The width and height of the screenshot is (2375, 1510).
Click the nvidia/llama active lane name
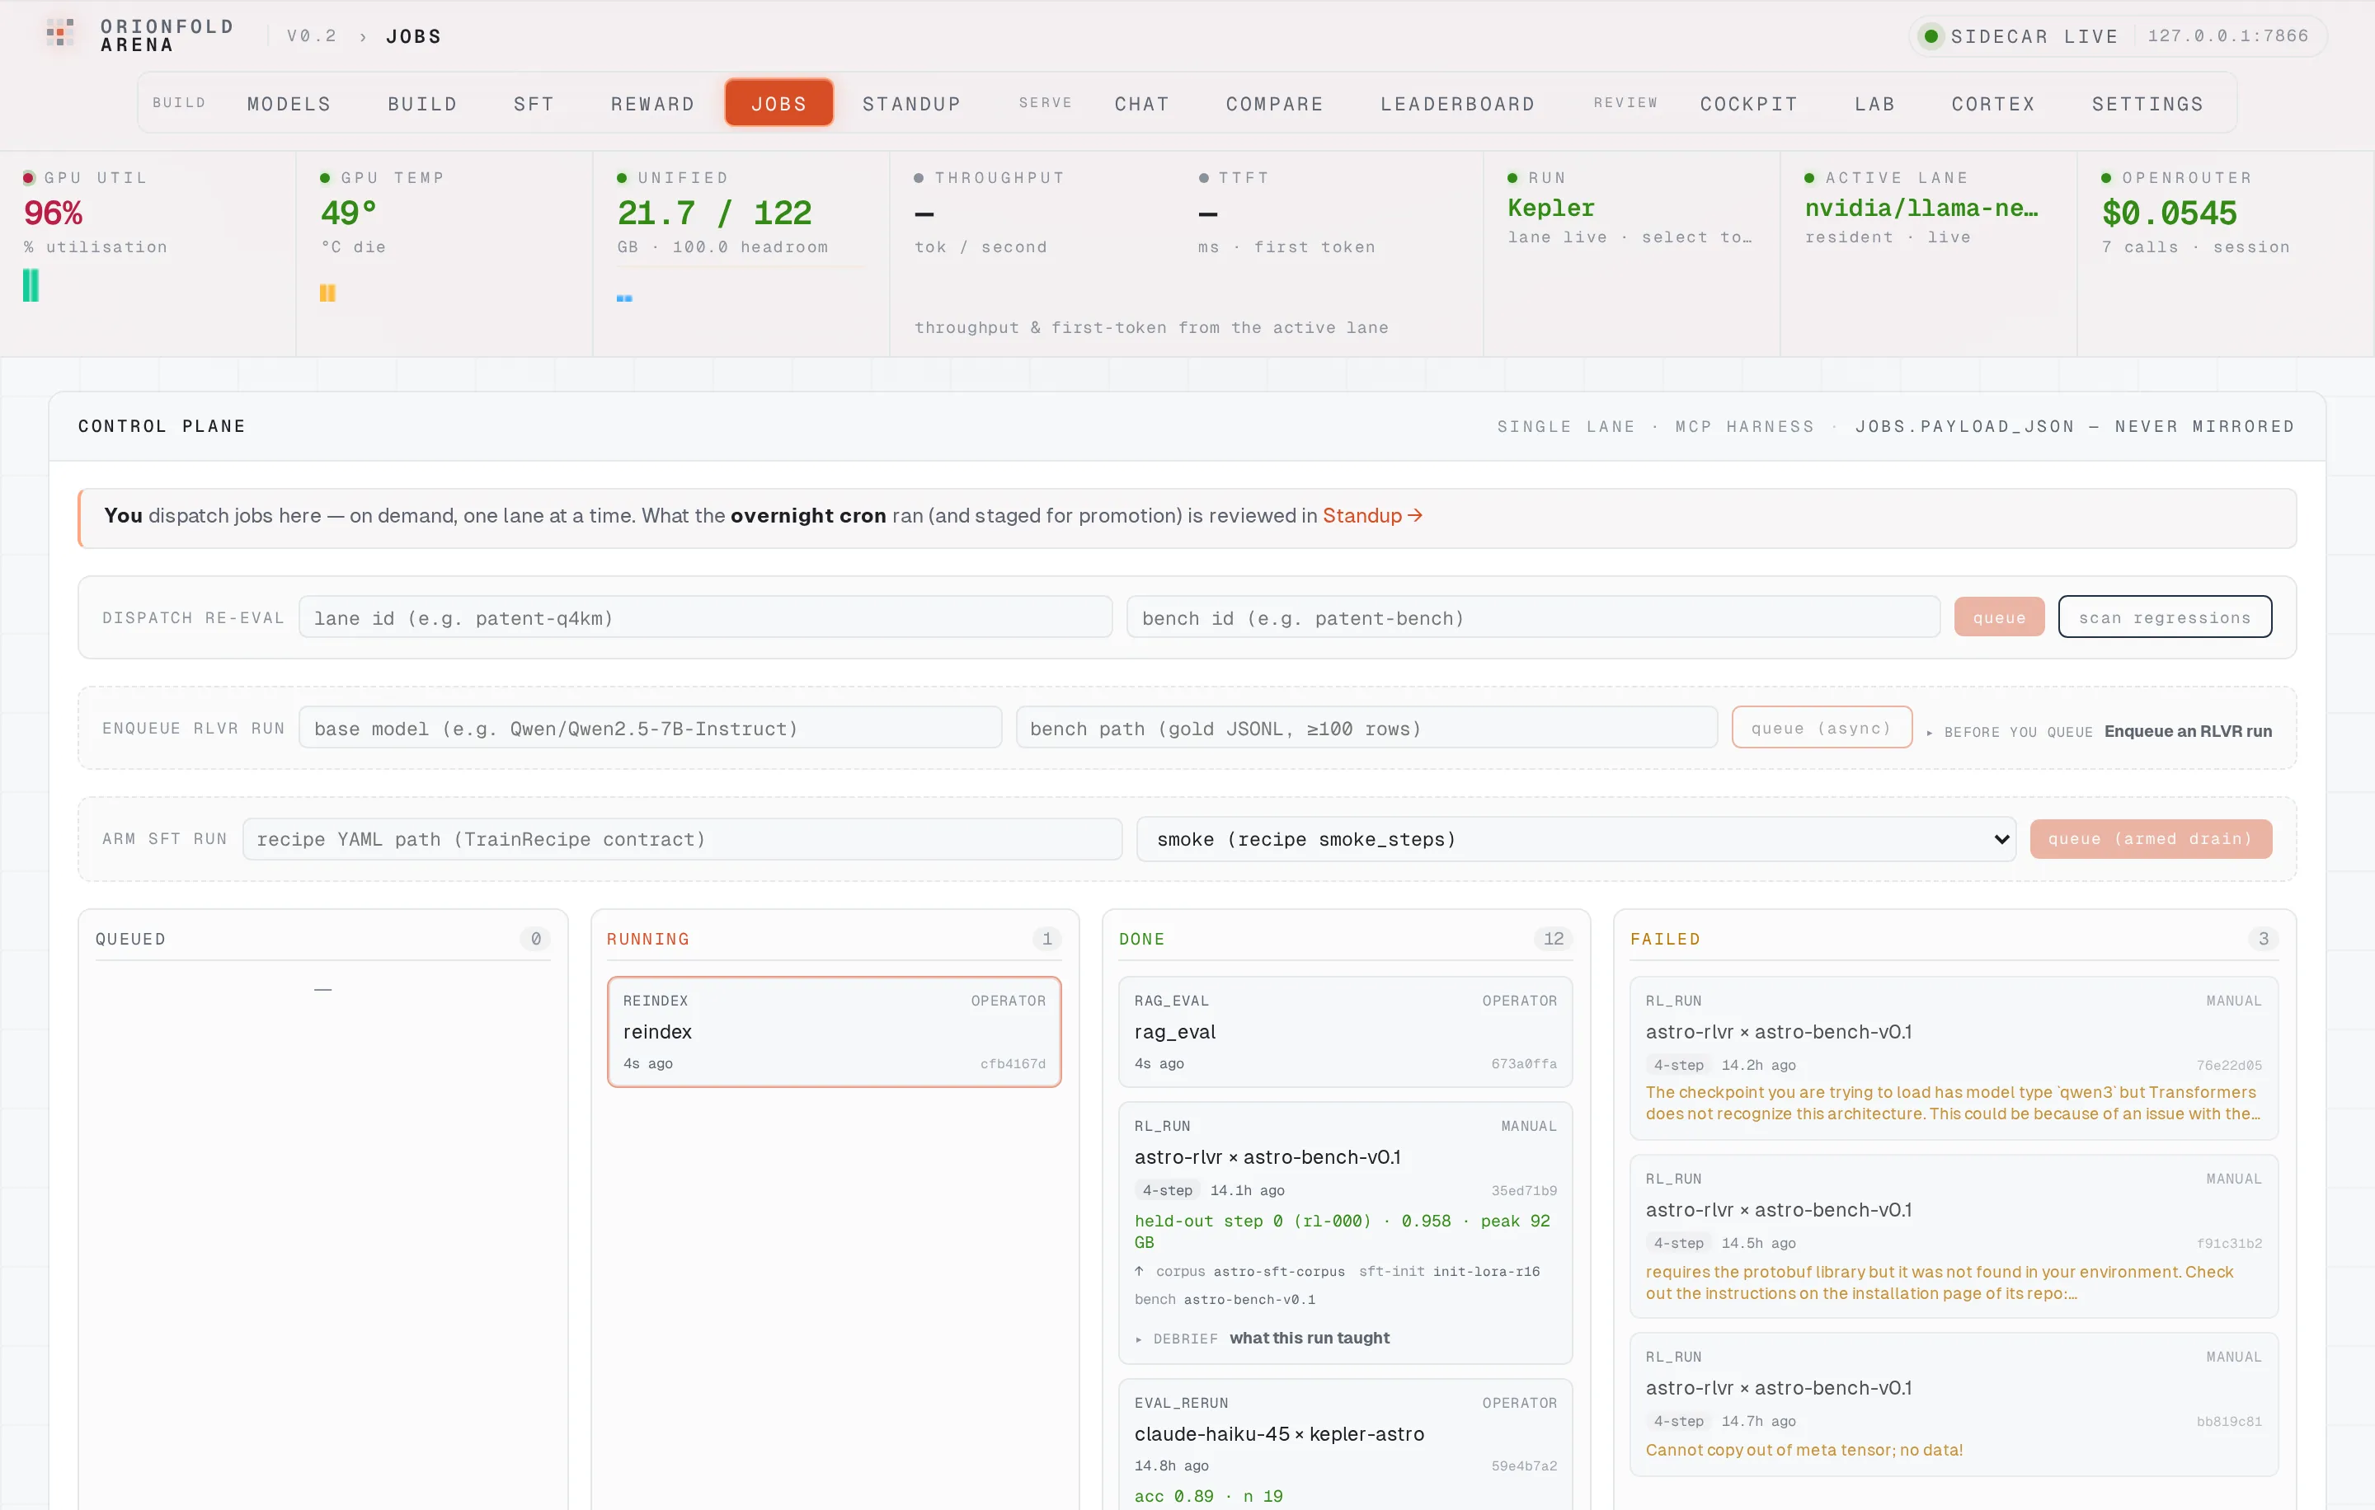[x=1921, y=208]
